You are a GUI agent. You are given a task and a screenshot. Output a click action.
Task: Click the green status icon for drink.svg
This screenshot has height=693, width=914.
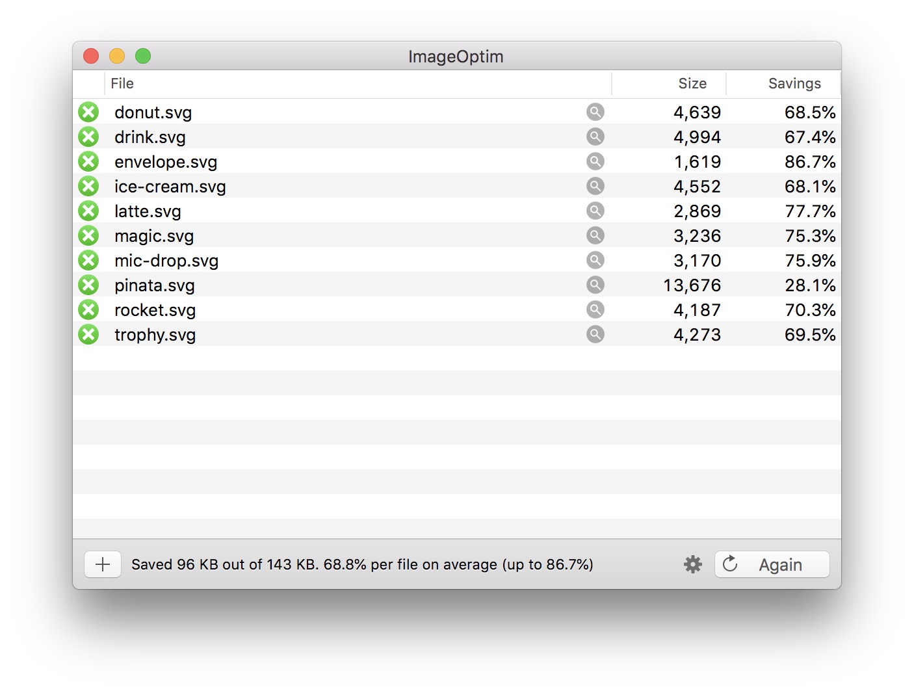88,137
